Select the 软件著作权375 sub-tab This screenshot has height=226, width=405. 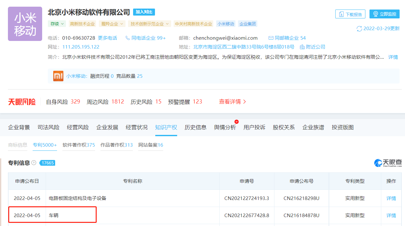click(79, 145)
